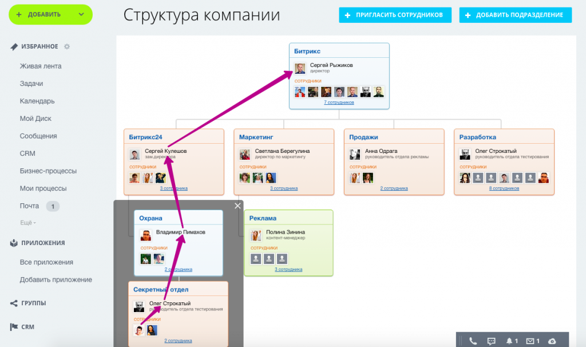Open Мой Диск in sidebar
Viewport: 586px width, 347px height.
(35, 119)
